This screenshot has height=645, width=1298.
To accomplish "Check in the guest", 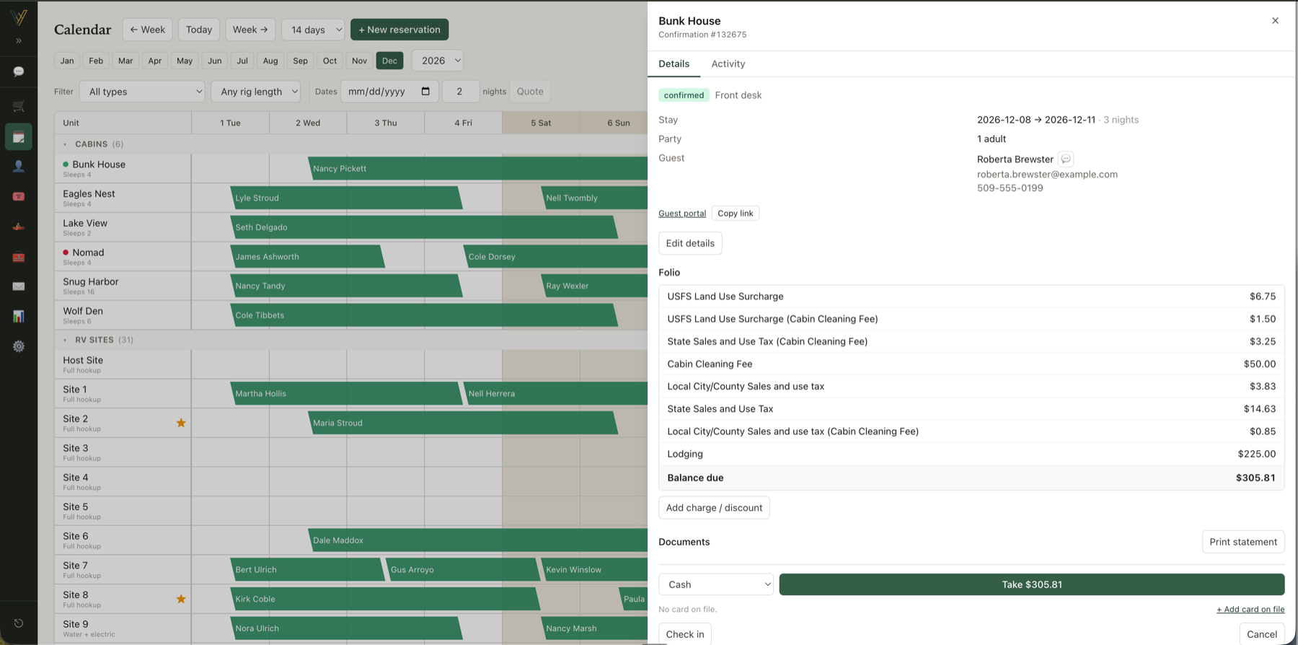I will point(685,634).
